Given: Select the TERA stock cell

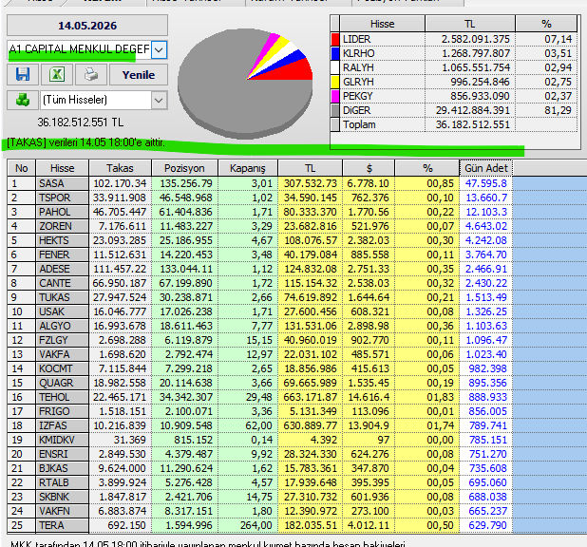Looking at the screenshot, I should pyautogui.click(x=63, y=525).
